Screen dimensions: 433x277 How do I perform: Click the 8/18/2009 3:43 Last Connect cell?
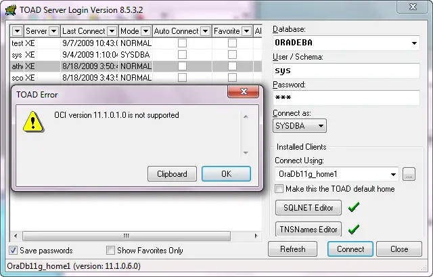click(x=90, y=78)
